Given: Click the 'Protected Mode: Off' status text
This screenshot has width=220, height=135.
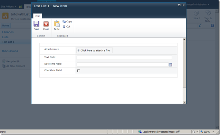Looking at the screenshot, I should point(169,132).
